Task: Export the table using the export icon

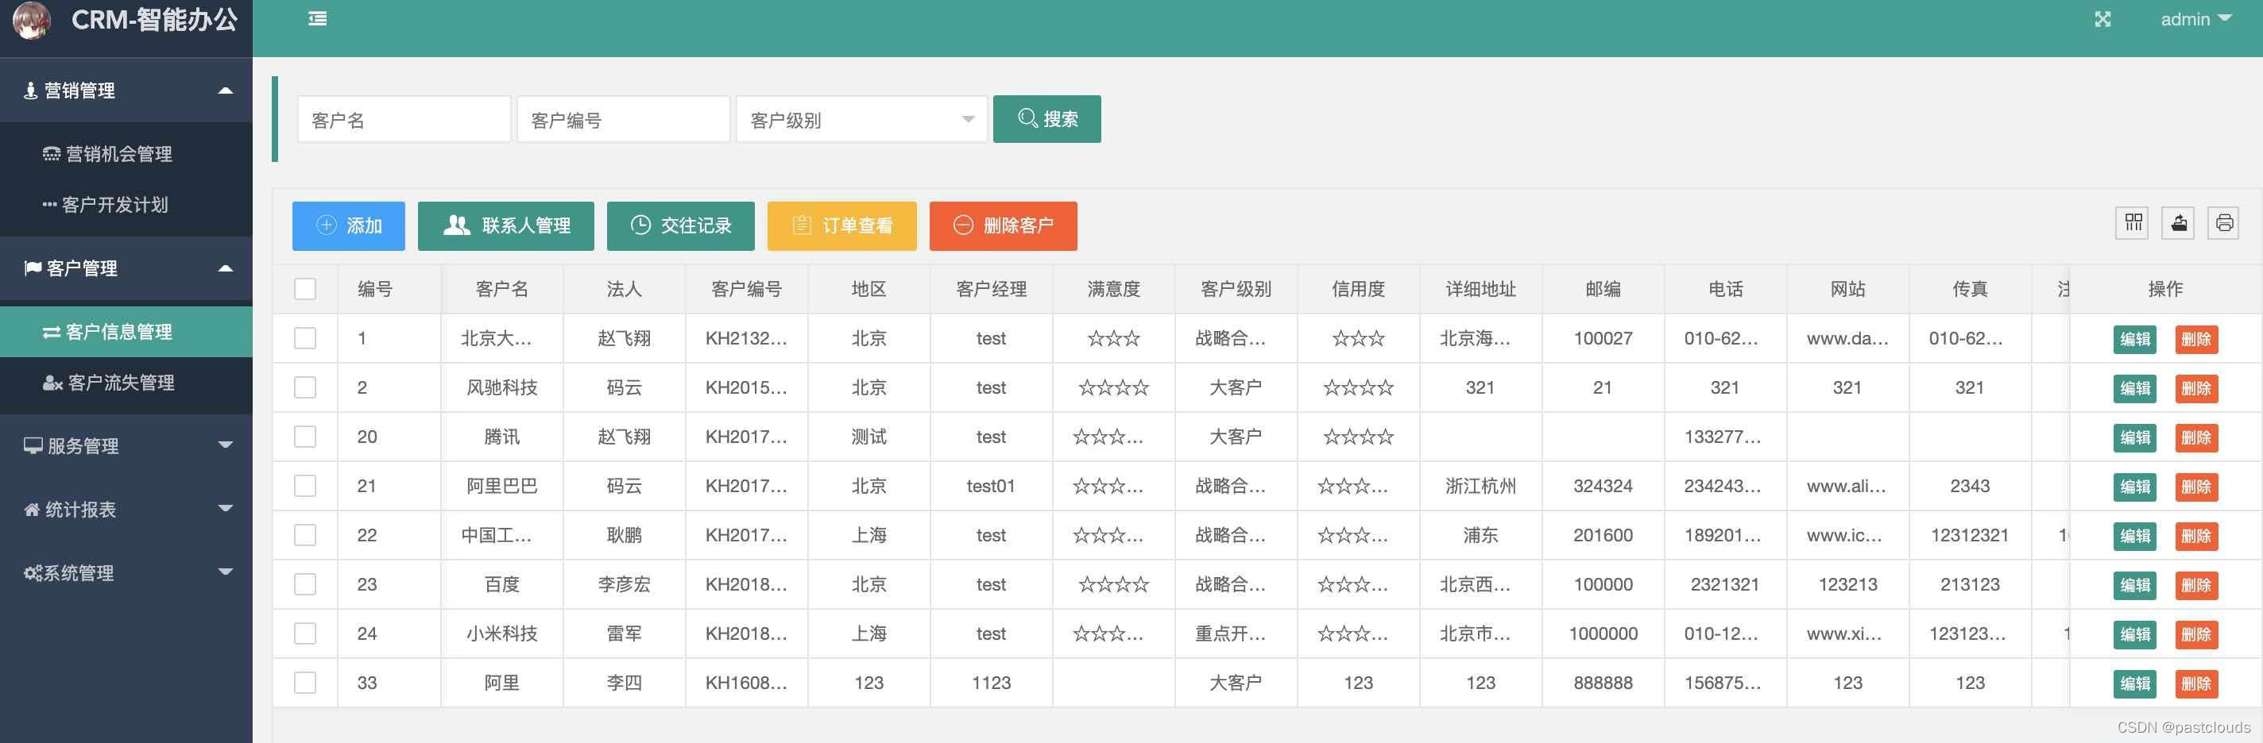Action: [2178, 223]
